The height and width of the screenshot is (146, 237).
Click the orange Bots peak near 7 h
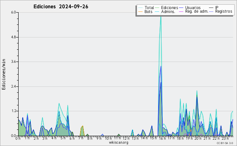83,126
